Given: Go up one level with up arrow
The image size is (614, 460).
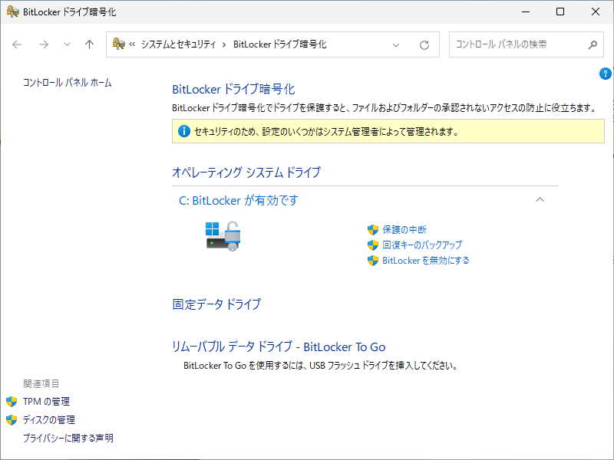Looking at the screenshot, I should pos(89,44).
